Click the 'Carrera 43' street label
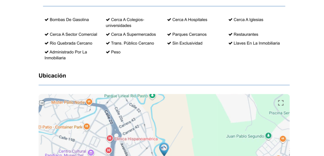 127,123
